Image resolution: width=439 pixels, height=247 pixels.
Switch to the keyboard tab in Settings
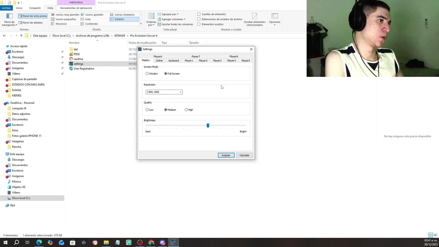click(x=174, y=61)
